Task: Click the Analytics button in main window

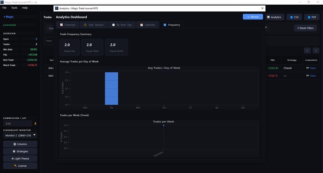Action: click(275, 17)
